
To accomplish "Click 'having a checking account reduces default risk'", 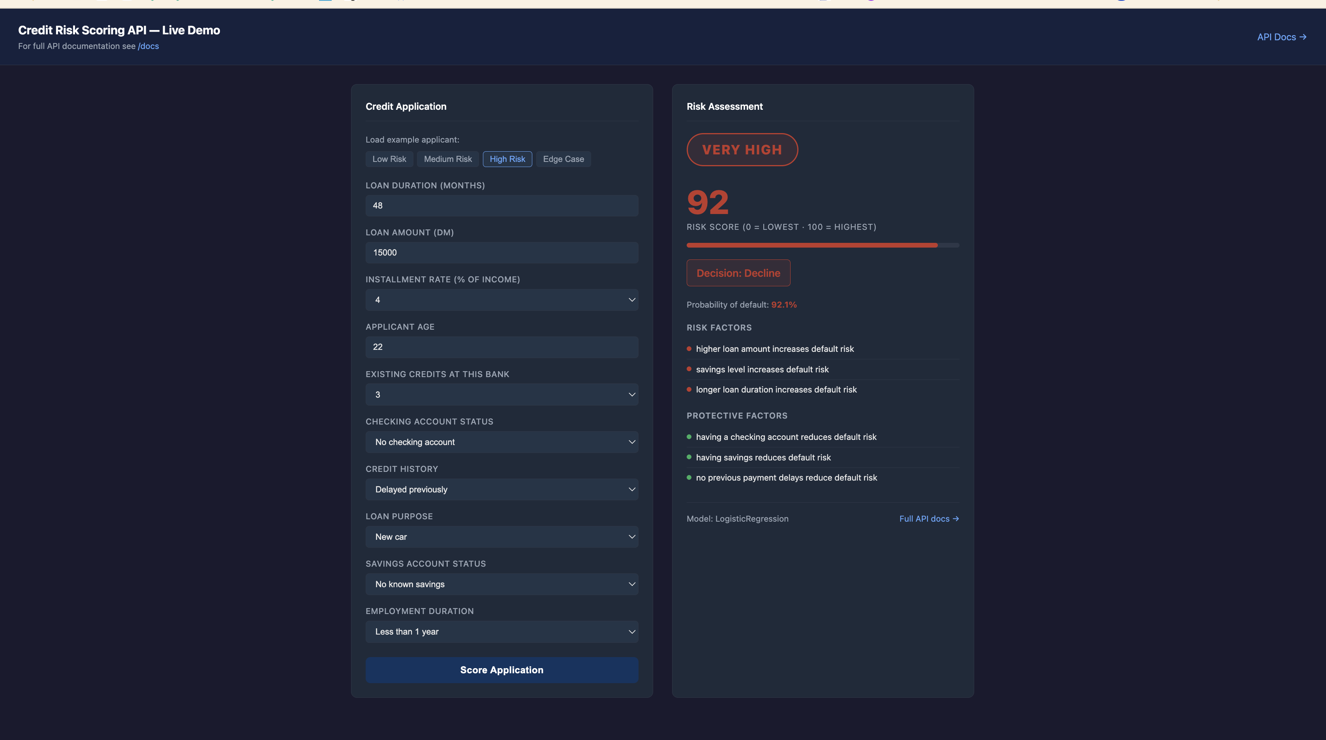I will 786,437.
